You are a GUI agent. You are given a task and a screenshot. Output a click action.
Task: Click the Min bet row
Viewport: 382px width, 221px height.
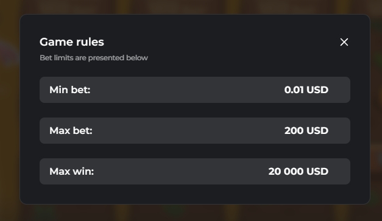click(195, 90)
